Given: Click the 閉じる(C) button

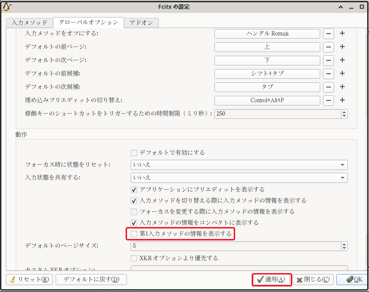Looking at the screenshot, I should [x=313, y=280].
